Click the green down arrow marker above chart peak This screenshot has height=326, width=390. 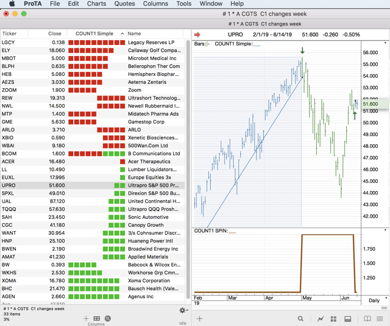[x=302, y=50]
